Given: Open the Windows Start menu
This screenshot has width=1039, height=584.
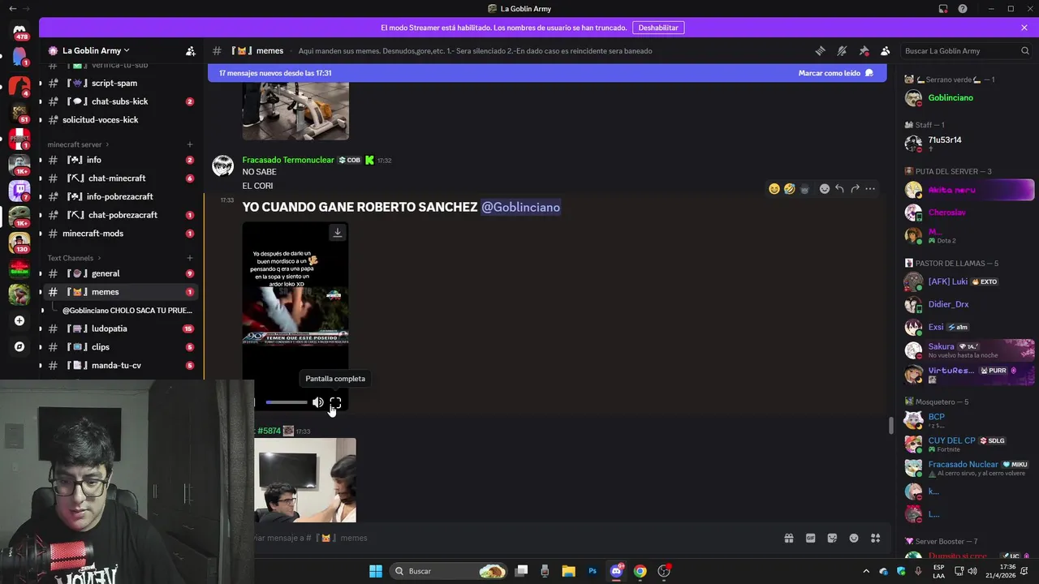Looking at the screenshot, I should (376, 571).
